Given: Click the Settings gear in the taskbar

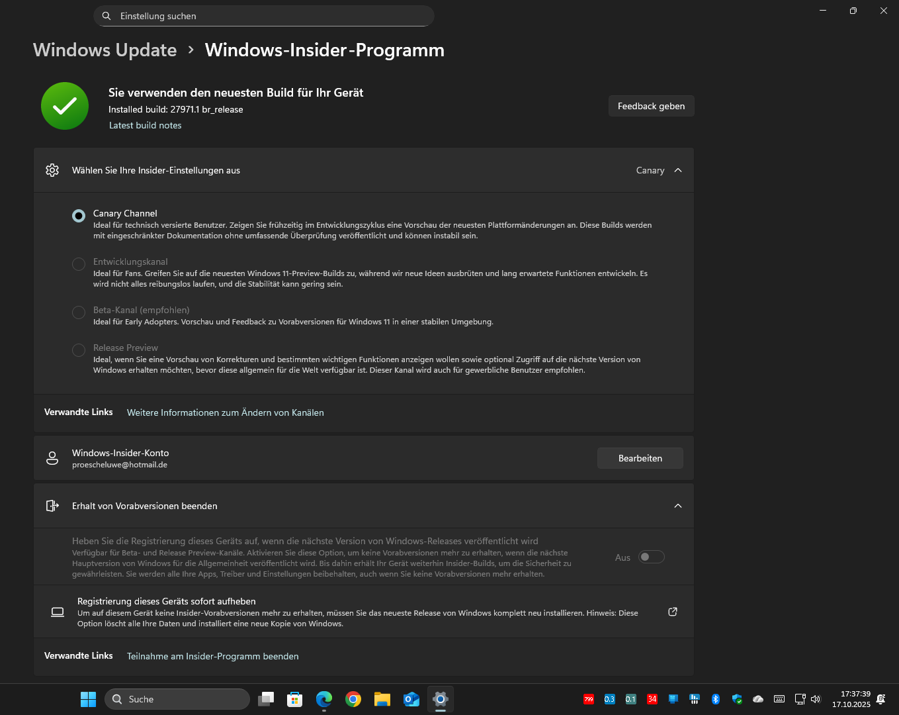Looking at the screenshot, I should click(441, 699).
